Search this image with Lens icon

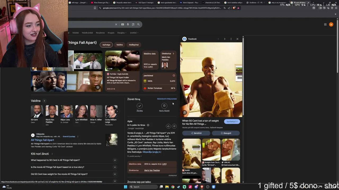pos(185,113)
